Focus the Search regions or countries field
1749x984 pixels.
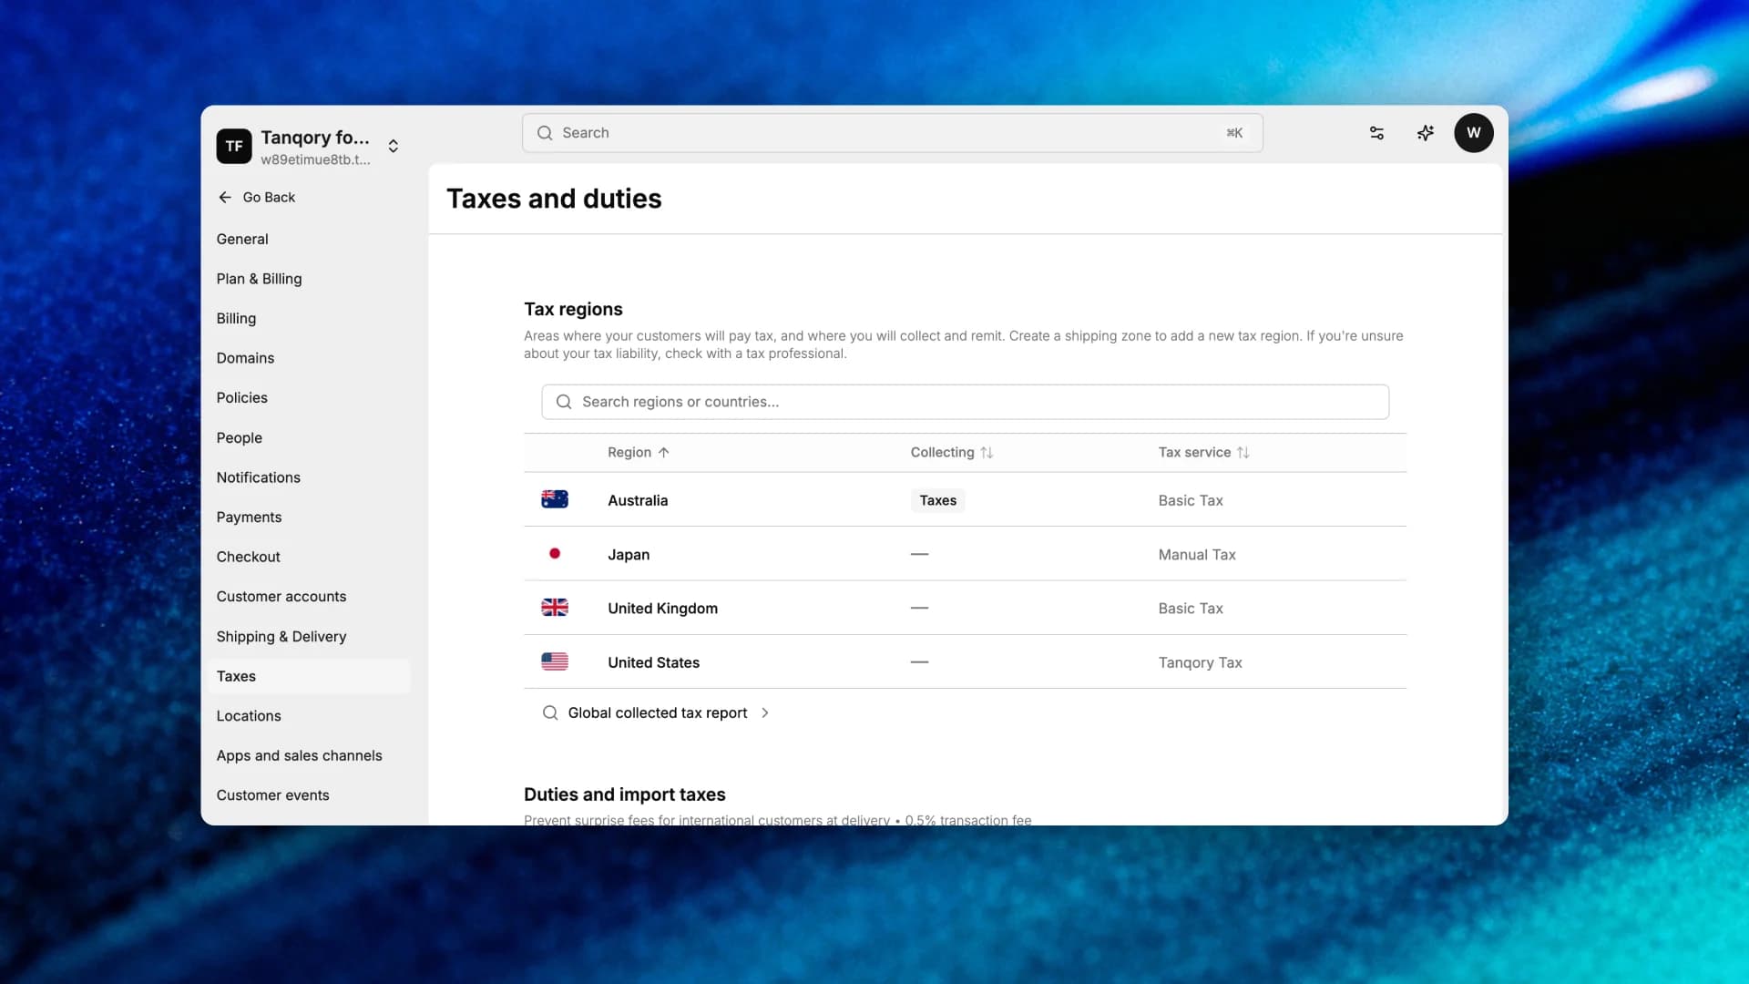click(x=965, y=402)
